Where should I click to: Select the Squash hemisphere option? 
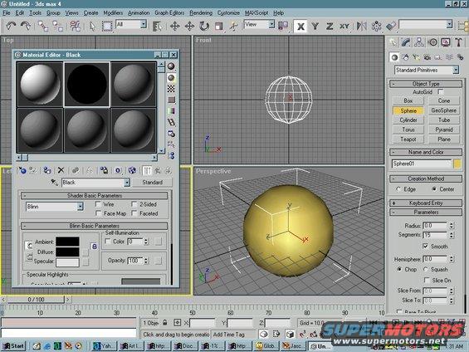426,269
